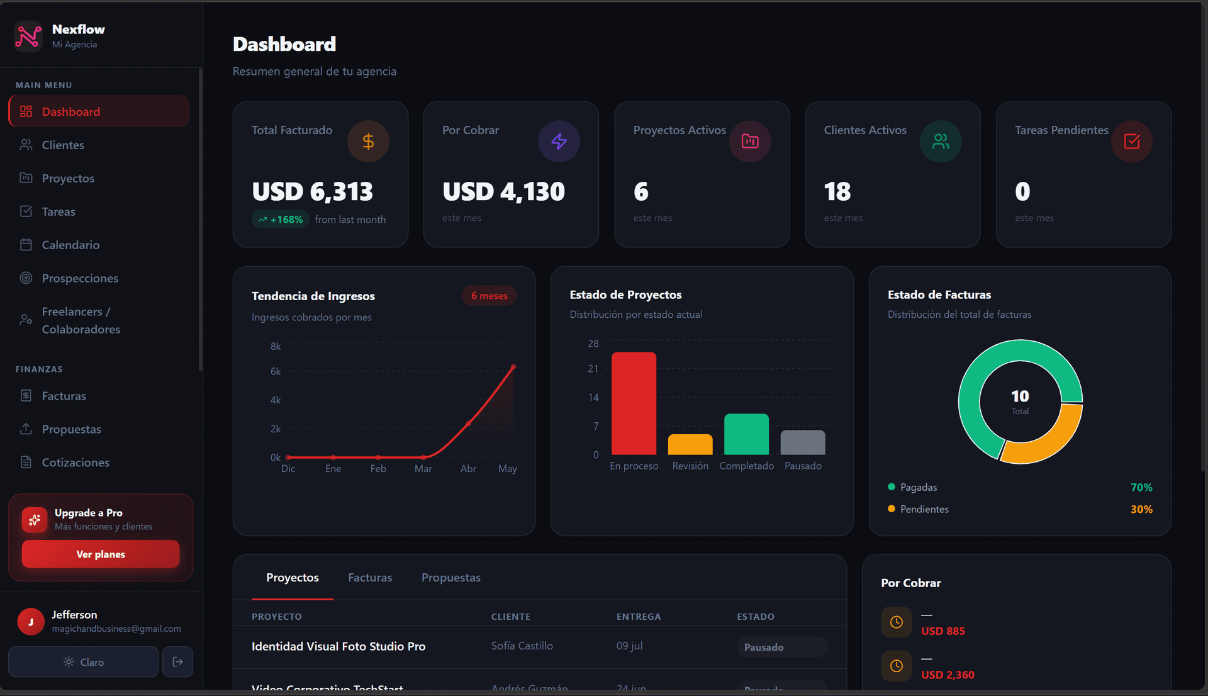Image resolution: width=1208 pixels, height=696 pixels.
Task: Click the Freelancers / Colaboradores icon
Action: point(26,320)
